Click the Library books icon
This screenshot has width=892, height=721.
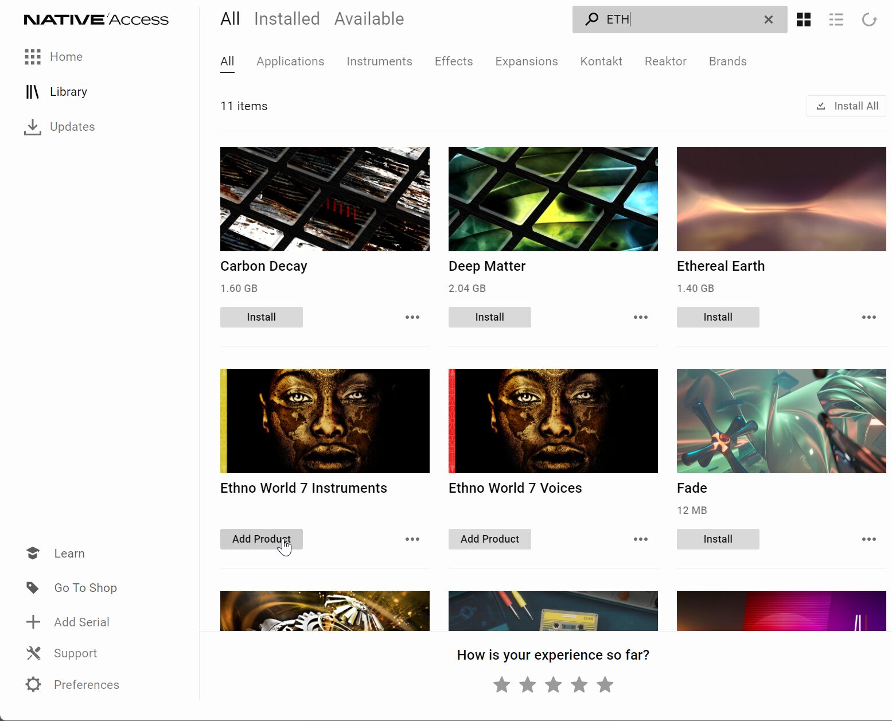32,92
